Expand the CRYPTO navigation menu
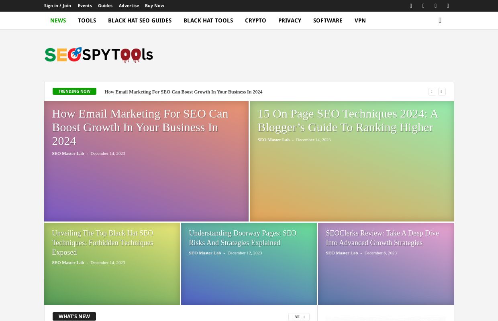498x321 pixels. [255, 20]
